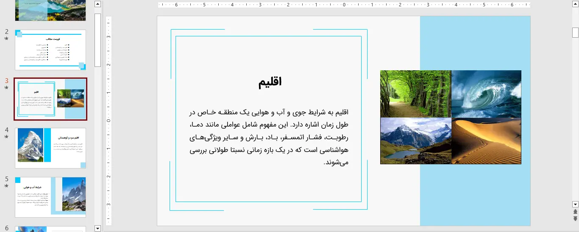
Task: Click the slide title اقلیم
Action: pyautogui.click(x=270, y=82)
